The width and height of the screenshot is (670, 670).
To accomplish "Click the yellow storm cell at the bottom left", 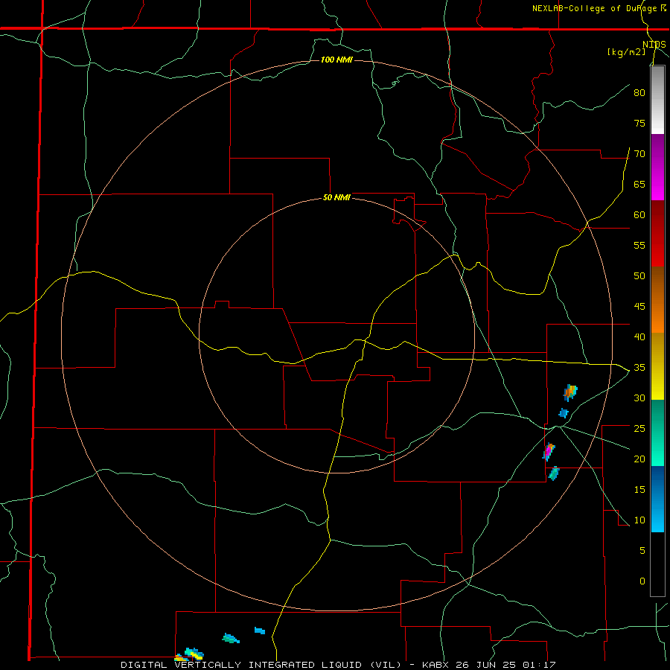I will 195,654.
